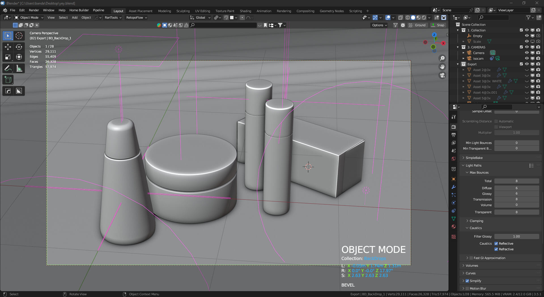Open the Physics Properties tab
Image resolution: width=544 pixels, height=297 pixels.
coord(454,203)
